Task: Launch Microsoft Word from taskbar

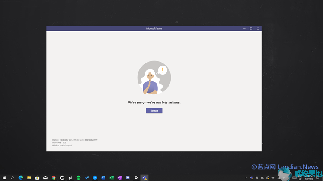Action: [x=103, y=178]
